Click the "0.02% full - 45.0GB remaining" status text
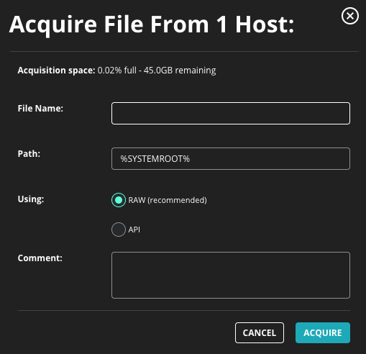This screenshot has width=366, height=354. [157, 71]
